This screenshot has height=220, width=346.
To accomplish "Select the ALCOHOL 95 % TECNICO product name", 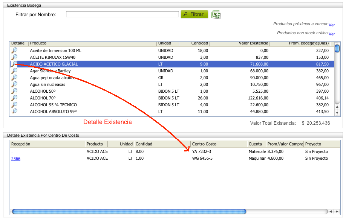I will coord(54,105).
